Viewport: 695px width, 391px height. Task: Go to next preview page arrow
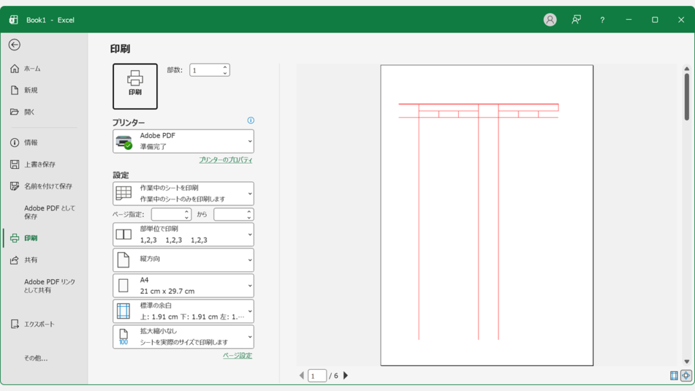[345, 375]
